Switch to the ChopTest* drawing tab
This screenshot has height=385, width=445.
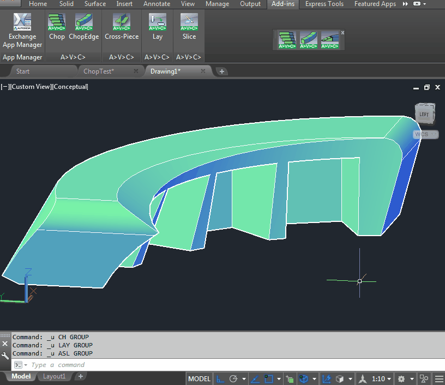coord(99,71)
